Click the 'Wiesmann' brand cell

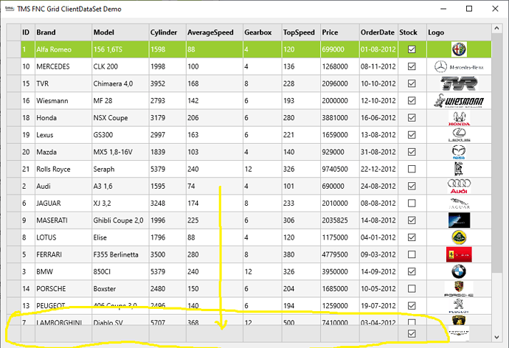[x=63, y=100]
